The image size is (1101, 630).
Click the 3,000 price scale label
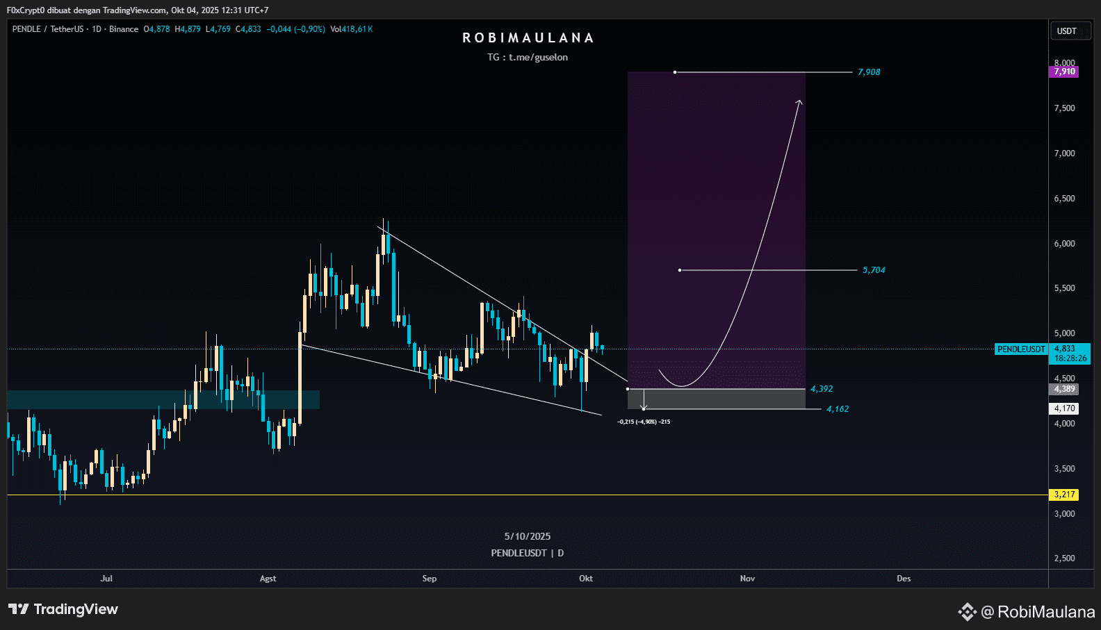(x=1064, y=514)
